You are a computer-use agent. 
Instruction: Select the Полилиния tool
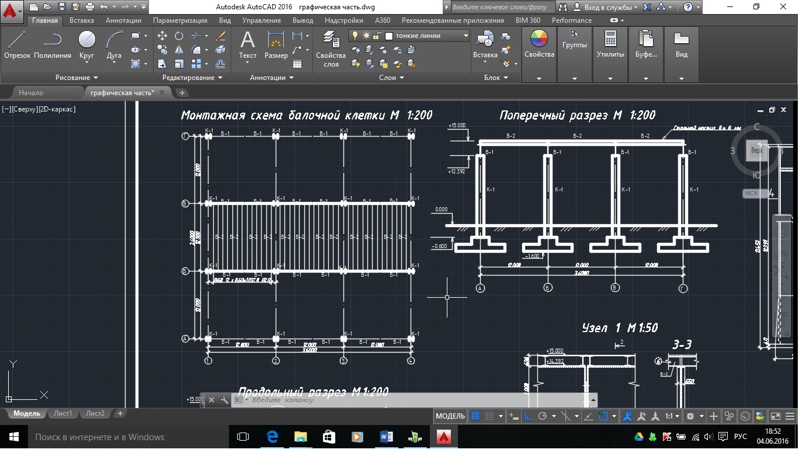pos(53,44)
